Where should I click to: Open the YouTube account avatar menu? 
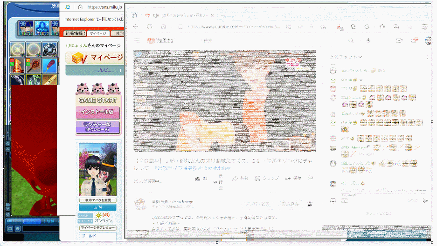click(x=428, y=41)
